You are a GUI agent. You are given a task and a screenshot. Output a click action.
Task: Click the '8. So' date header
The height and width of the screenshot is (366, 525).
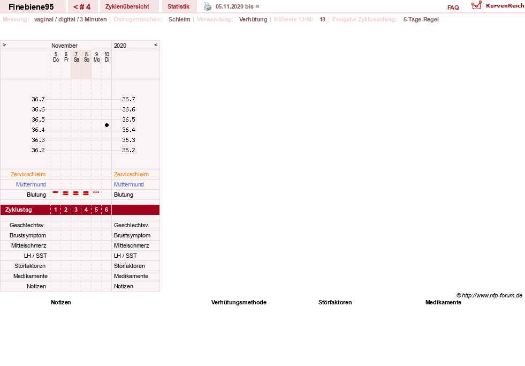coord(86,57)
